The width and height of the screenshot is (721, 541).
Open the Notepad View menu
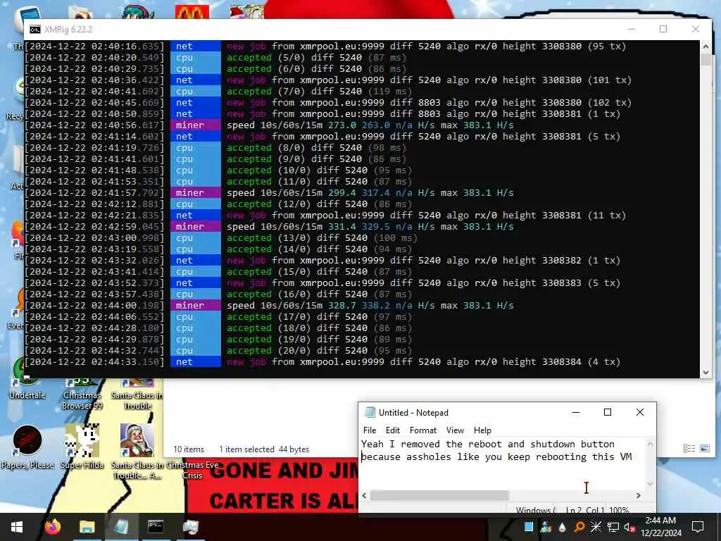coord(455,430)
